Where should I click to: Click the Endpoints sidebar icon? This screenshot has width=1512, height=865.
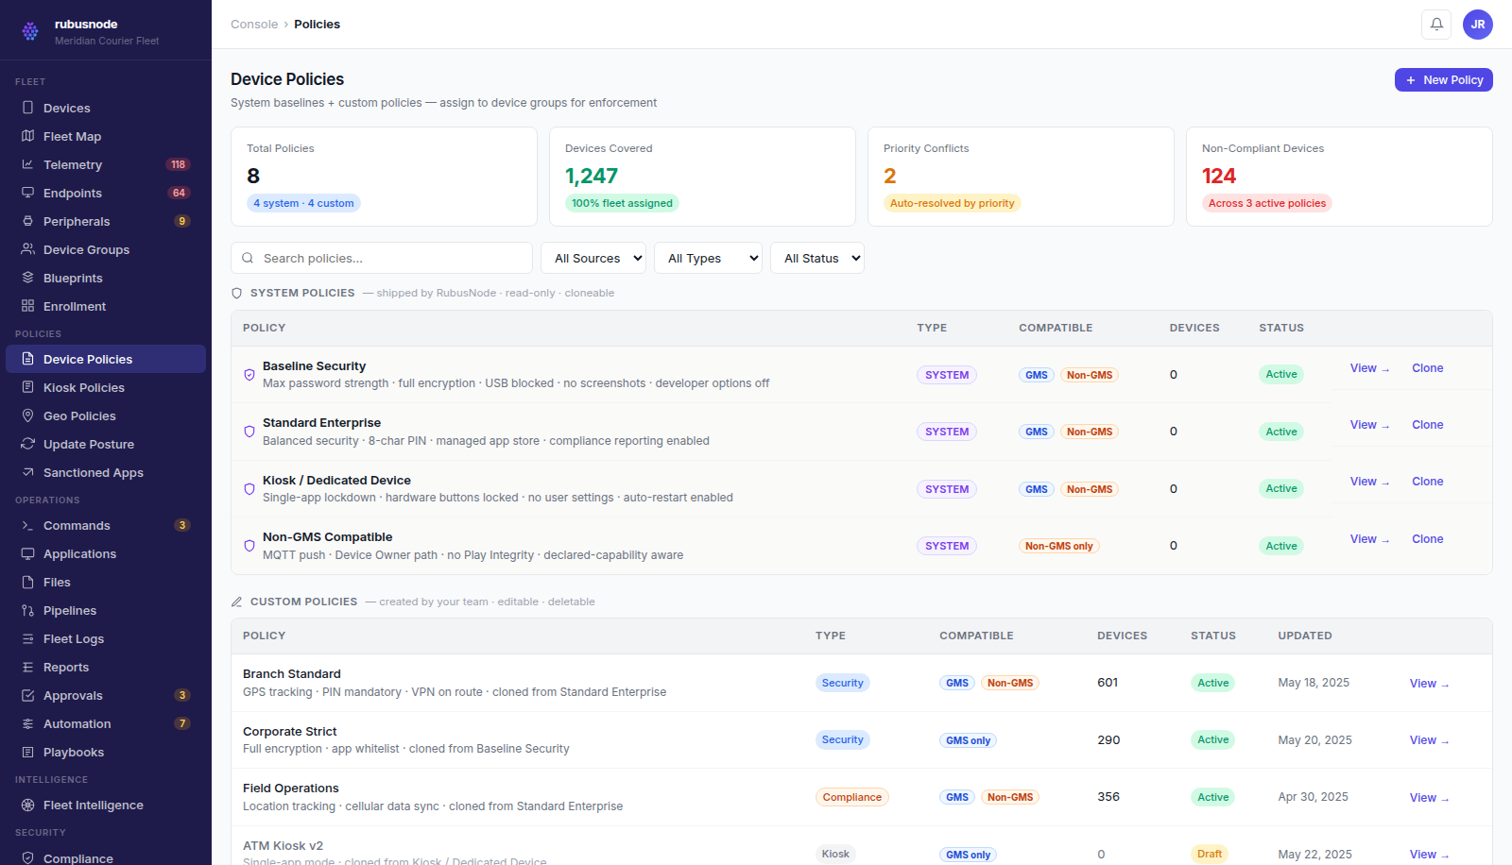coord(28,193)
